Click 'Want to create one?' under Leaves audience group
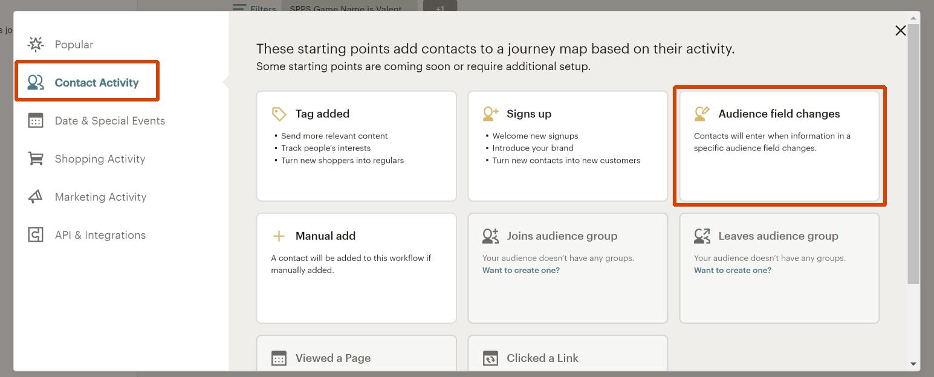 point(732,270)
